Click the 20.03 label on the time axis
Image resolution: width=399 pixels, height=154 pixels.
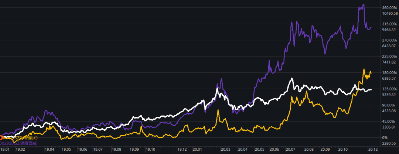pos(226,150)
